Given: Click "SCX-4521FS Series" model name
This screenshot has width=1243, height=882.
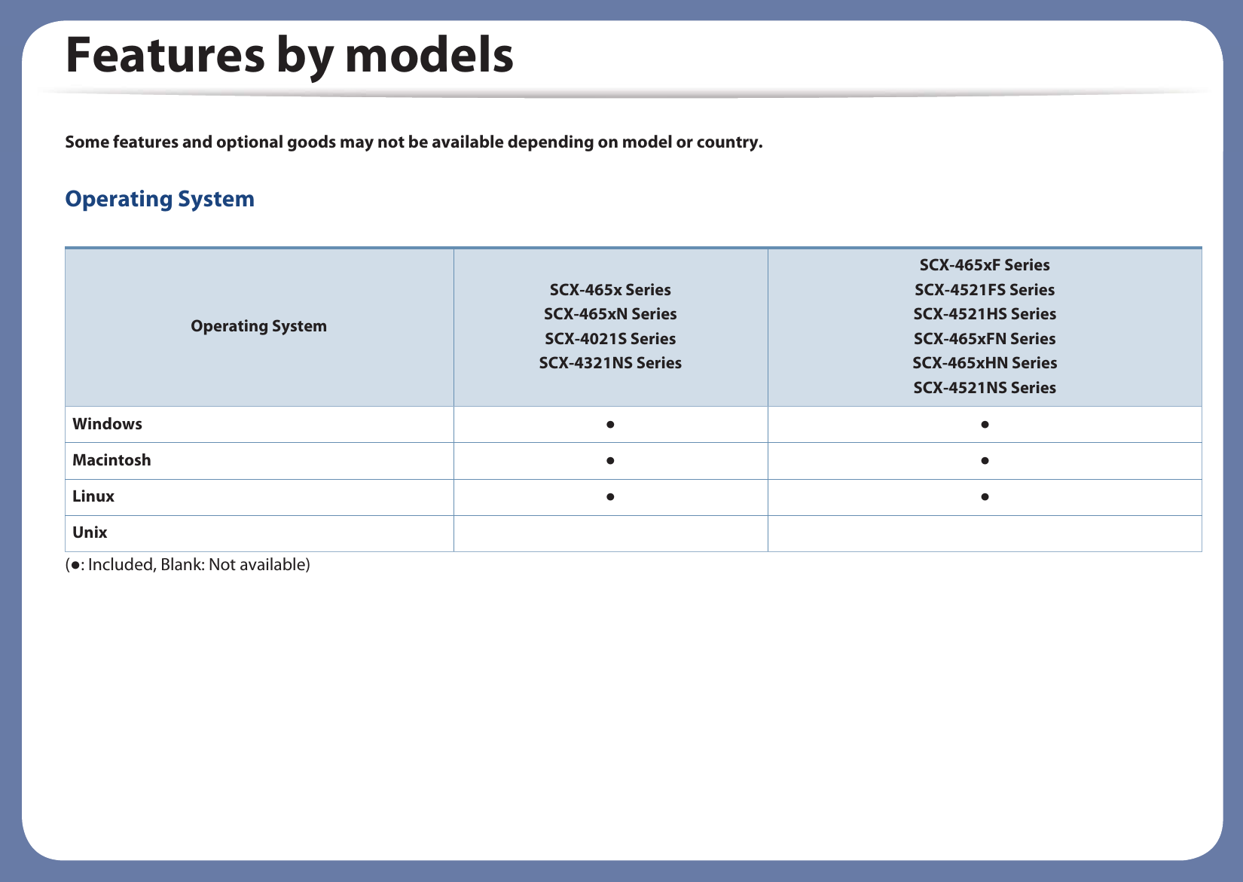Looking at the screenshot, I should [985, 290].
